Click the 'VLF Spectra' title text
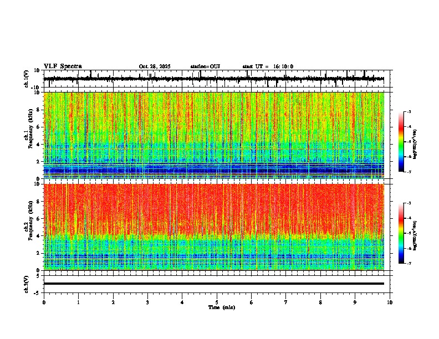 point(63,66)
